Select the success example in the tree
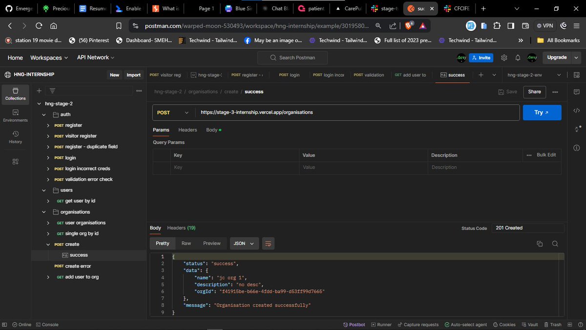The image size is (586, 330). coord(79,255)
